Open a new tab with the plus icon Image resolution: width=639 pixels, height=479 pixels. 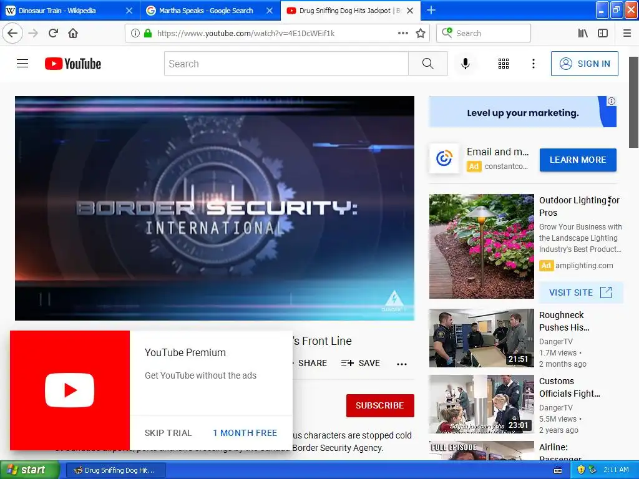431,10
